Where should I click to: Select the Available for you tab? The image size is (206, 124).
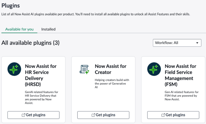coord(19,29)
